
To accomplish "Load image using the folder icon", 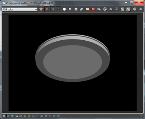I will pos(88,9).
